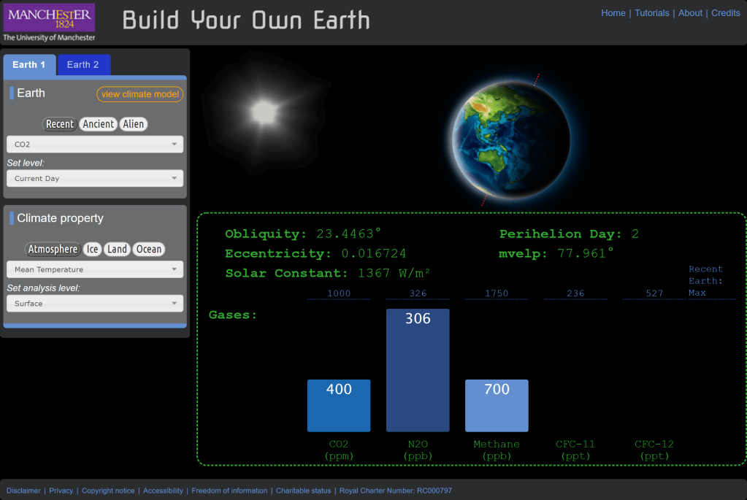Viewport: 747px width, 500px height.
Task: Open the Accessibility footer link
Action: pyautogui.click(x=163, y=491)
